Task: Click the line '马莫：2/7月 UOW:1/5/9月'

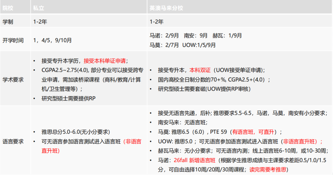Action: (x=183, y=45)
